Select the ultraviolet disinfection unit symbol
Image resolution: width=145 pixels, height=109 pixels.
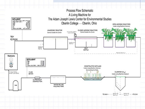(37, 78)
